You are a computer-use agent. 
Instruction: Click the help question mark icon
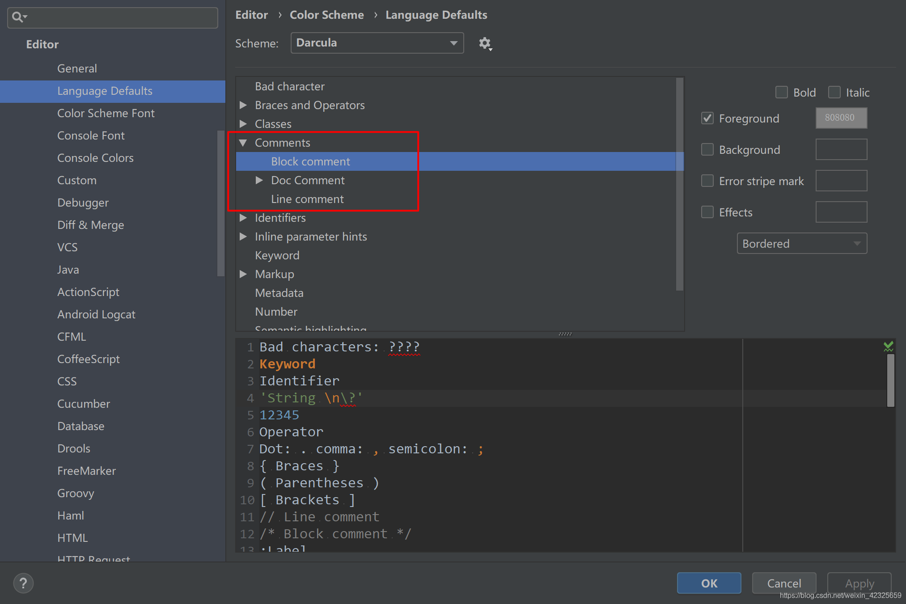coord(23,583)
